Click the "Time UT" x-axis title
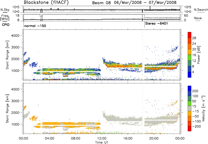Viewport: 208px width, 144px height. coord(102,142)
